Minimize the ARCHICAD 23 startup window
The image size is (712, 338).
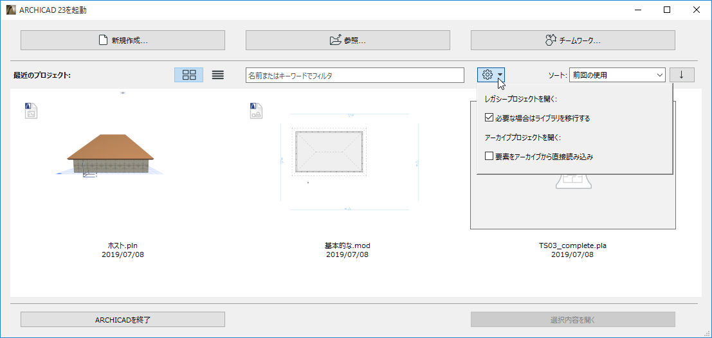point(637,10)
